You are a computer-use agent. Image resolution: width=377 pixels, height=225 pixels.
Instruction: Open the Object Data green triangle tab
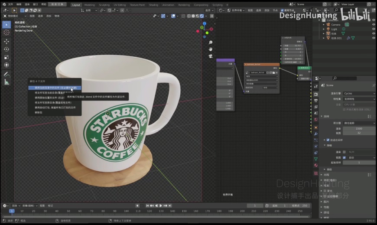[x=316, y=159]
